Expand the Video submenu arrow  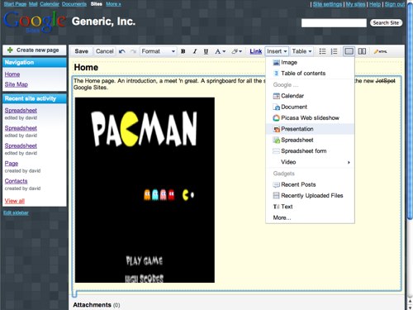coord(349,162)
